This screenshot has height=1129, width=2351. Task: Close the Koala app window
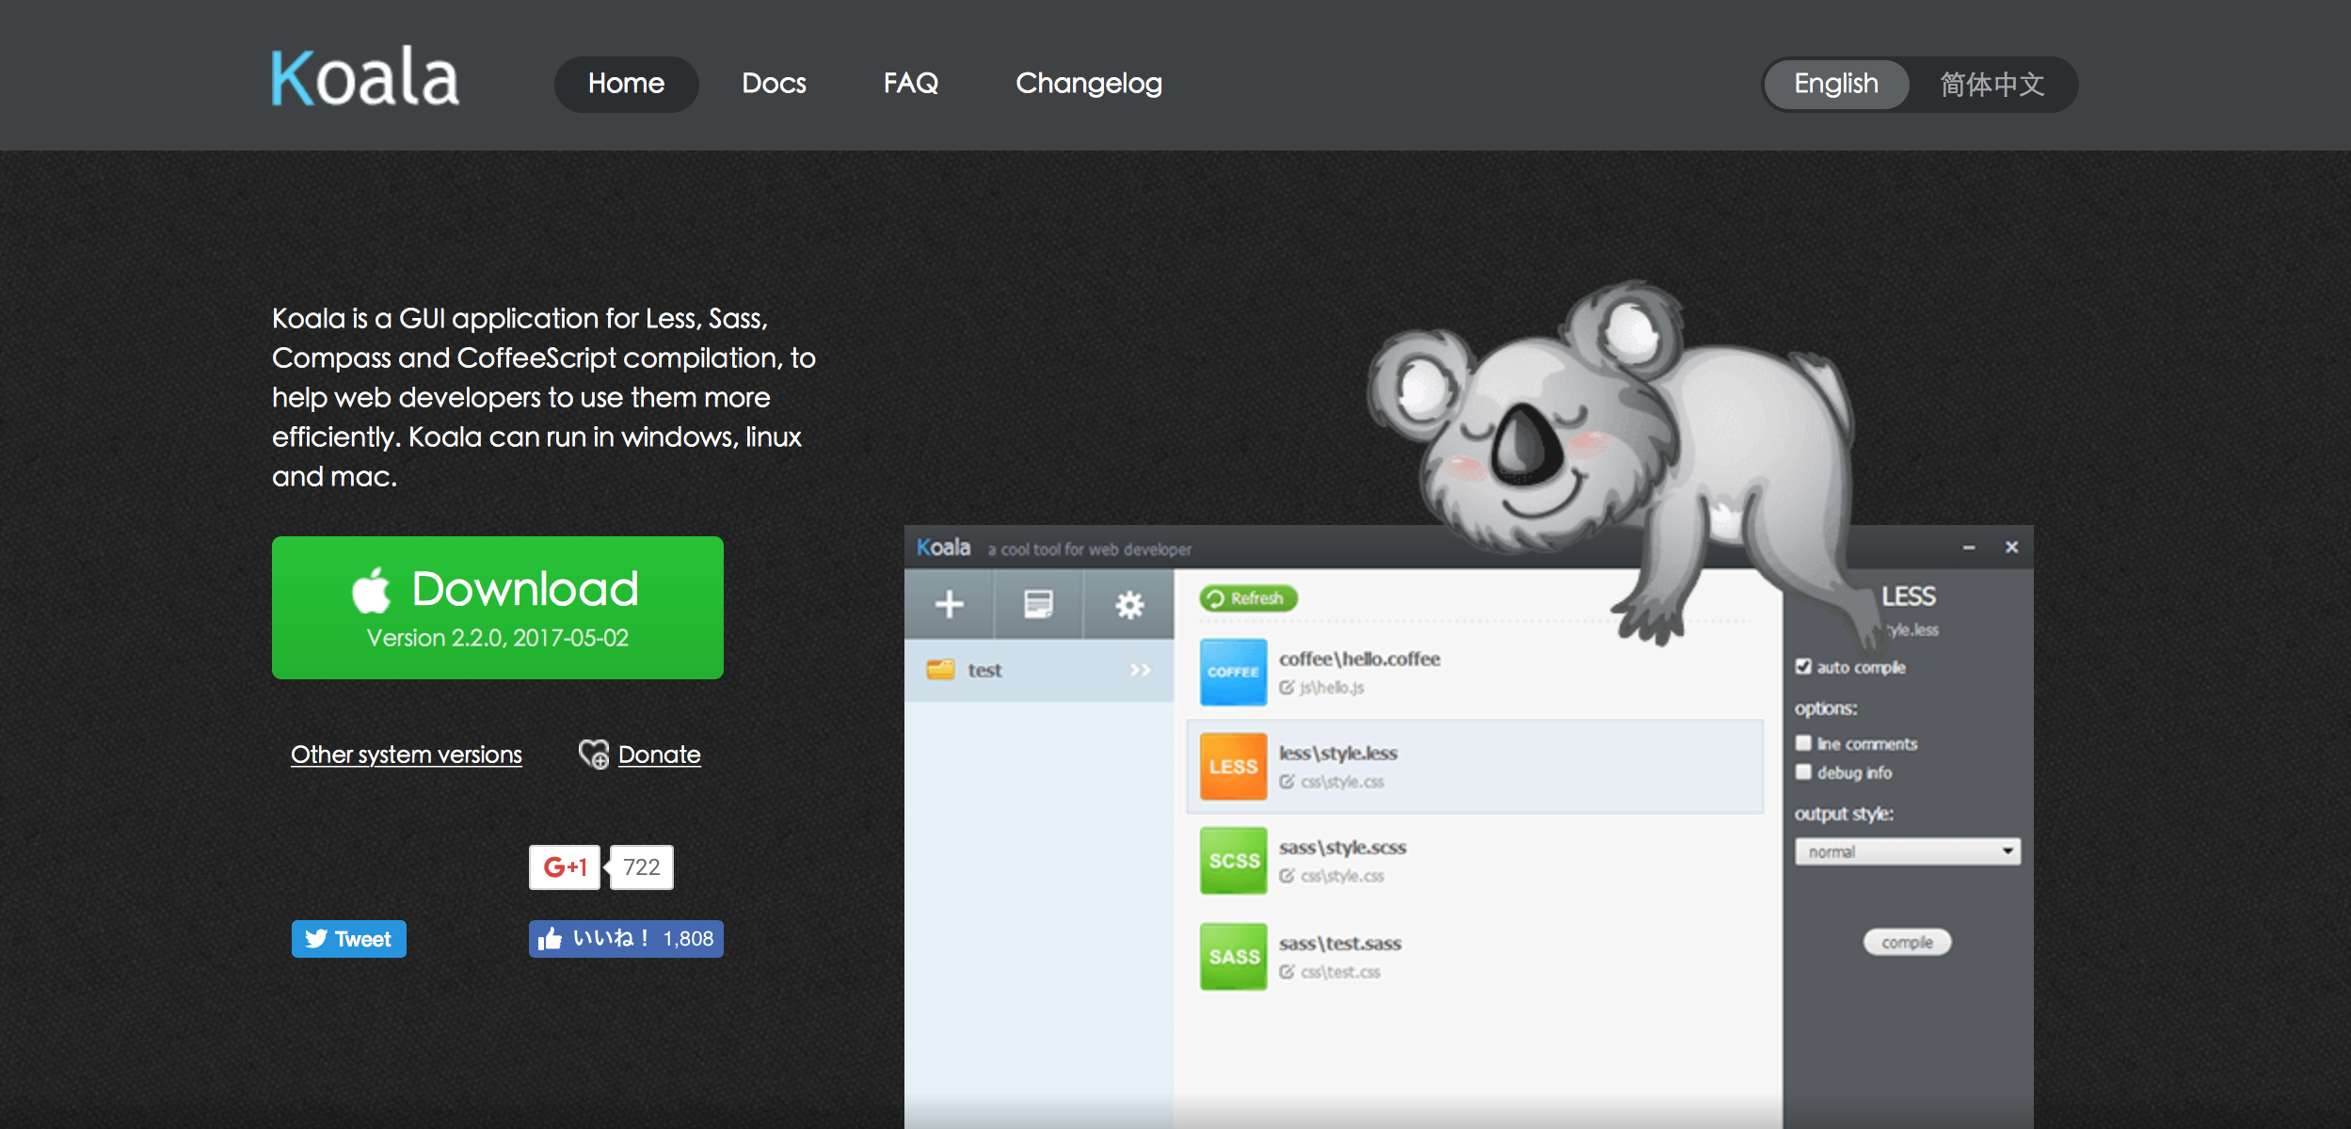pyautogui.click(x=2011, y=547)
